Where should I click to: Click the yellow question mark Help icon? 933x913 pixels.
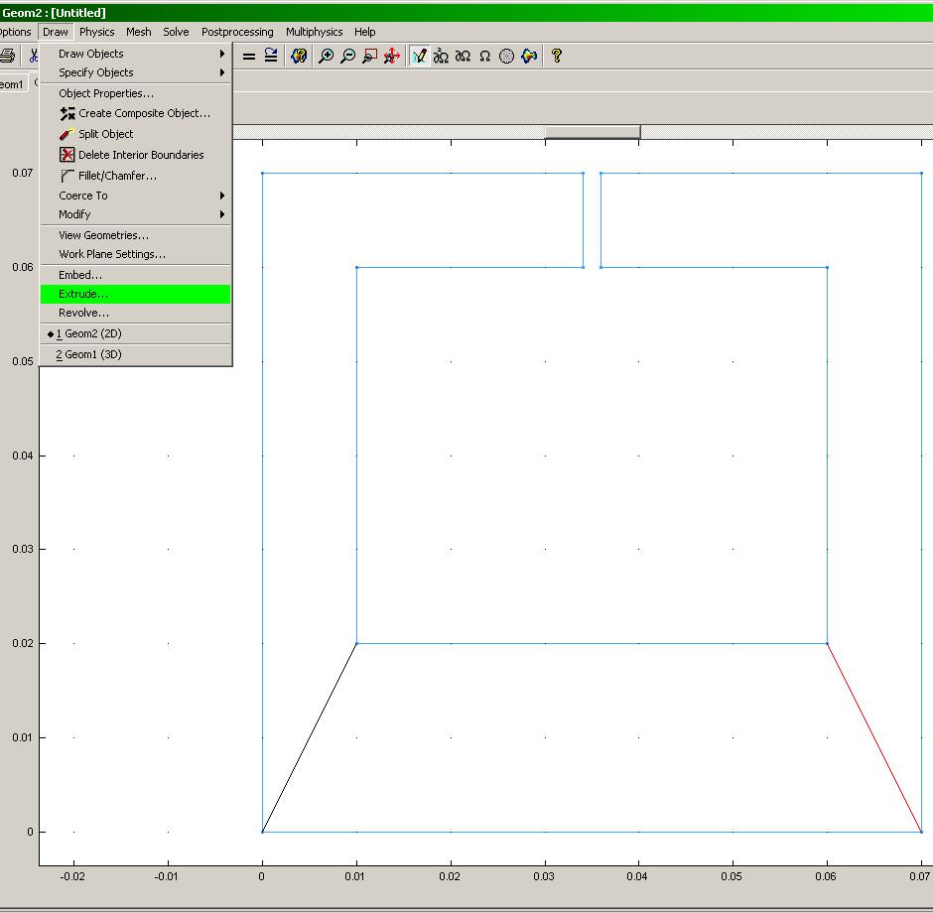point(557,56)
